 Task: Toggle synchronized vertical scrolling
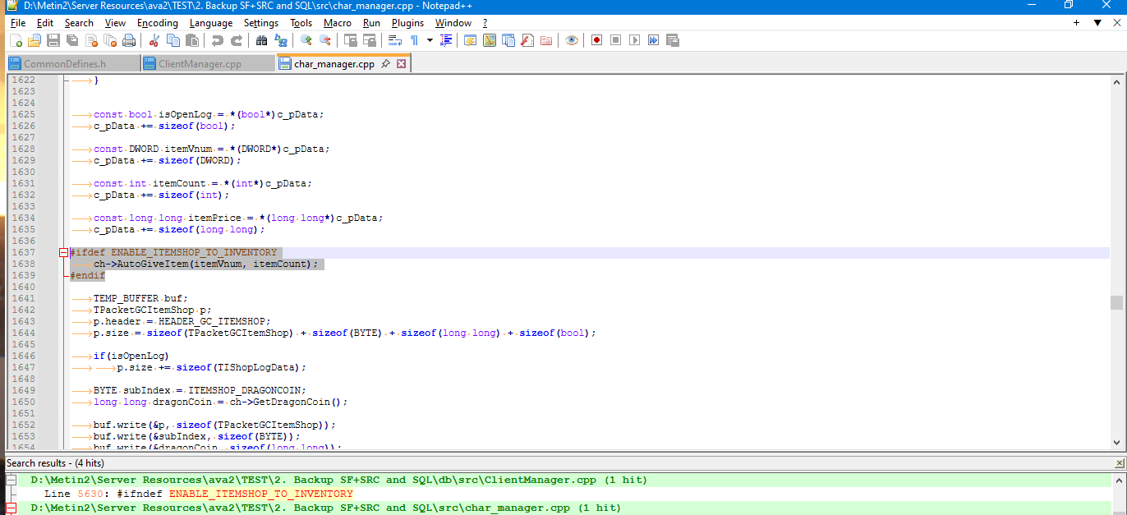[350, 40]
